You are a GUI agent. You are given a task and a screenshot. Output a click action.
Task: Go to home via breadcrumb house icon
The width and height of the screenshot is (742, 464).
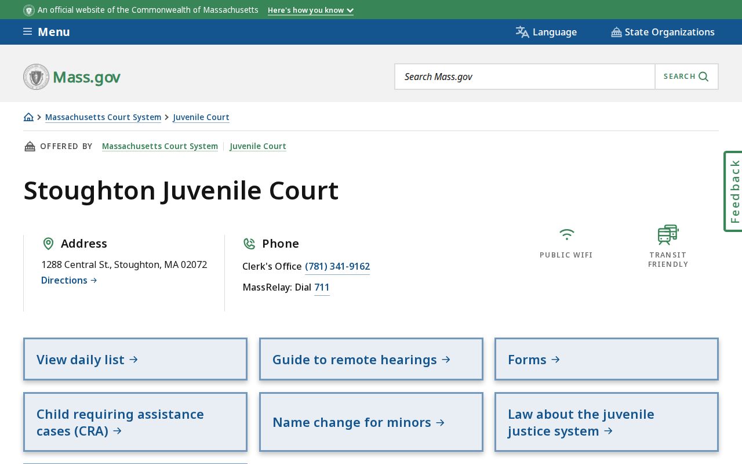pos(28,117)
